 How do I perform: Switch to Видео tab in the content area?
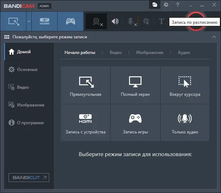tap(115, 53)
